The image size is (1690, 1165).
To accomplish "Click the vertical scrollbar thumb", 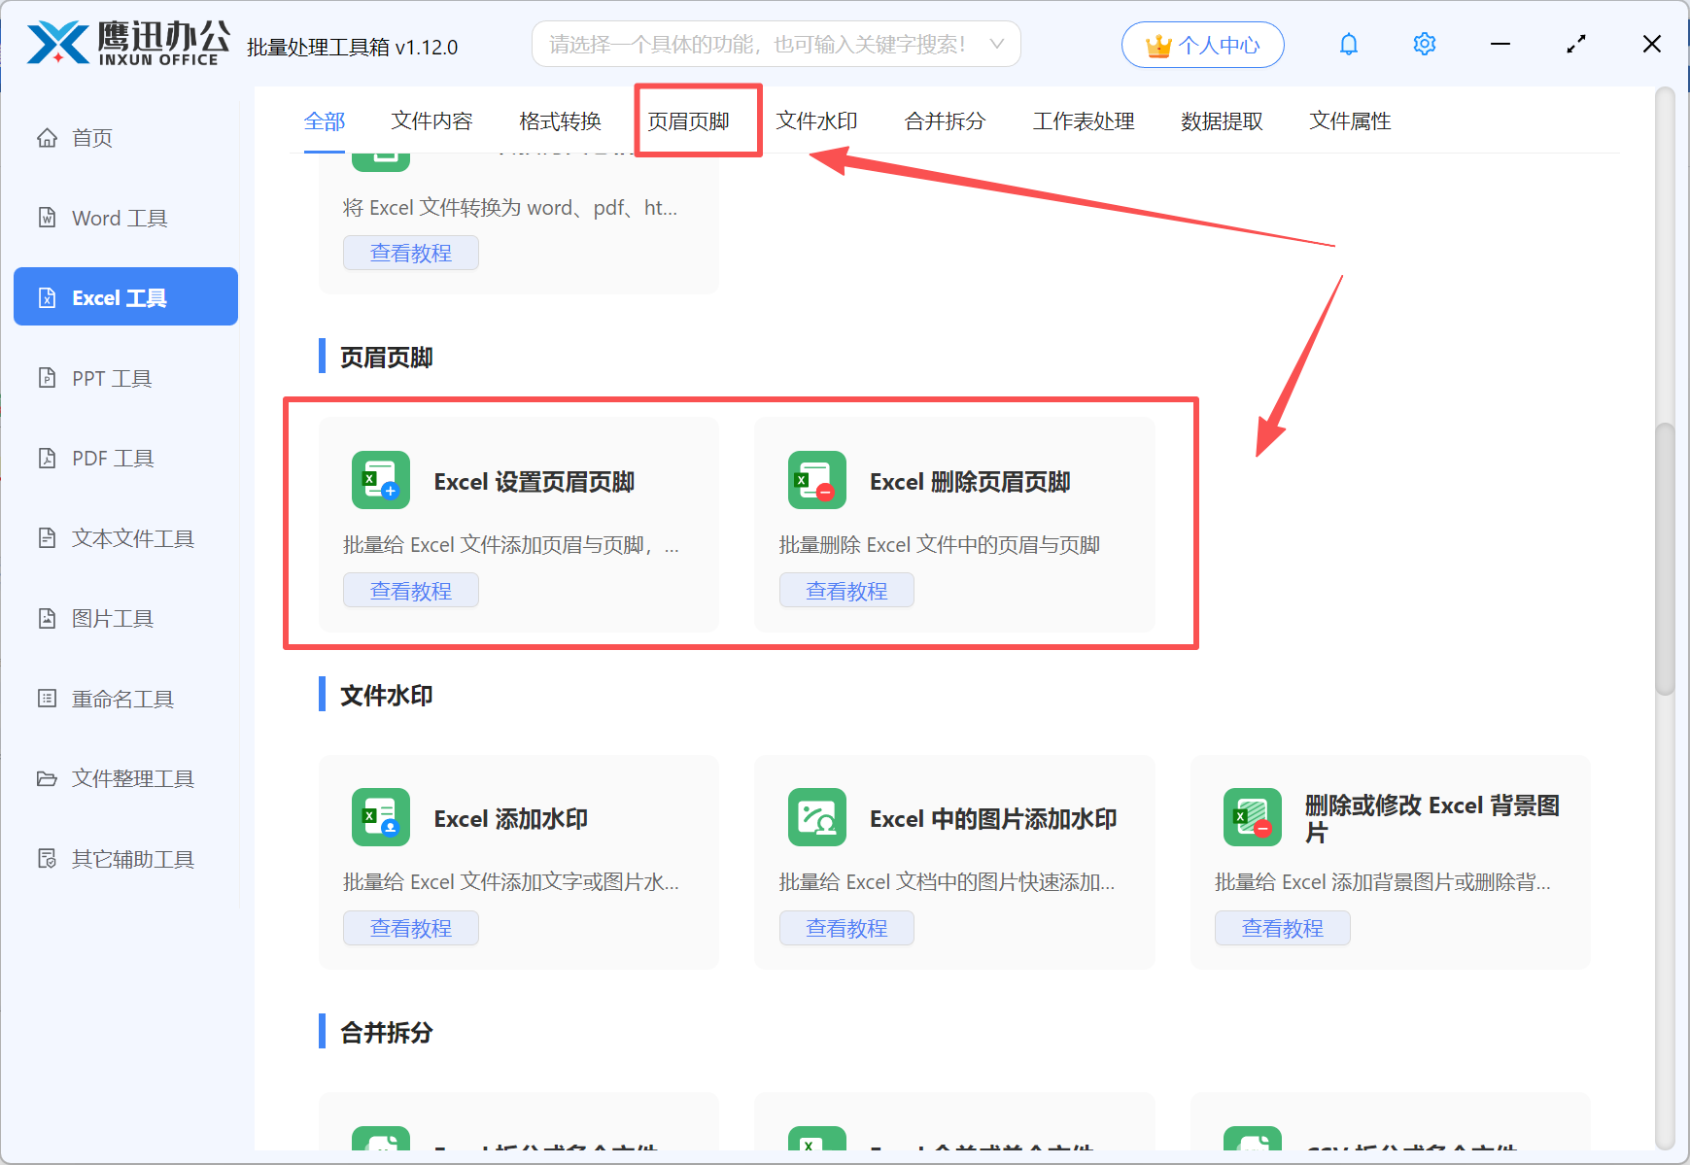I will tap(1665, 559).
